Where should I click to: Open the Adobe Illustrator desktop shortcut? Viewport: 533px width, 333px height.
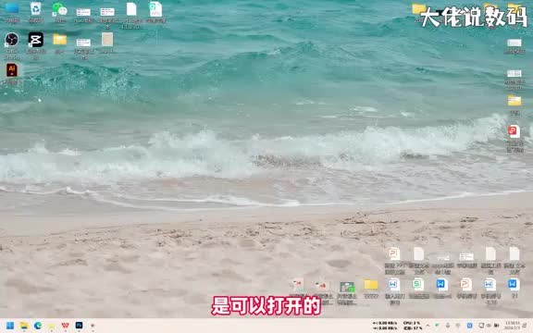click(11, 70)
